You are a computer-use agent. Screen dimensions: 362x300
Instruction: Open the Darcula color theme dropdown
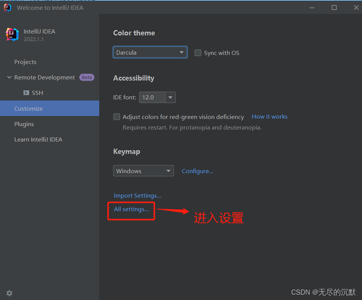[x=150, y=52]
